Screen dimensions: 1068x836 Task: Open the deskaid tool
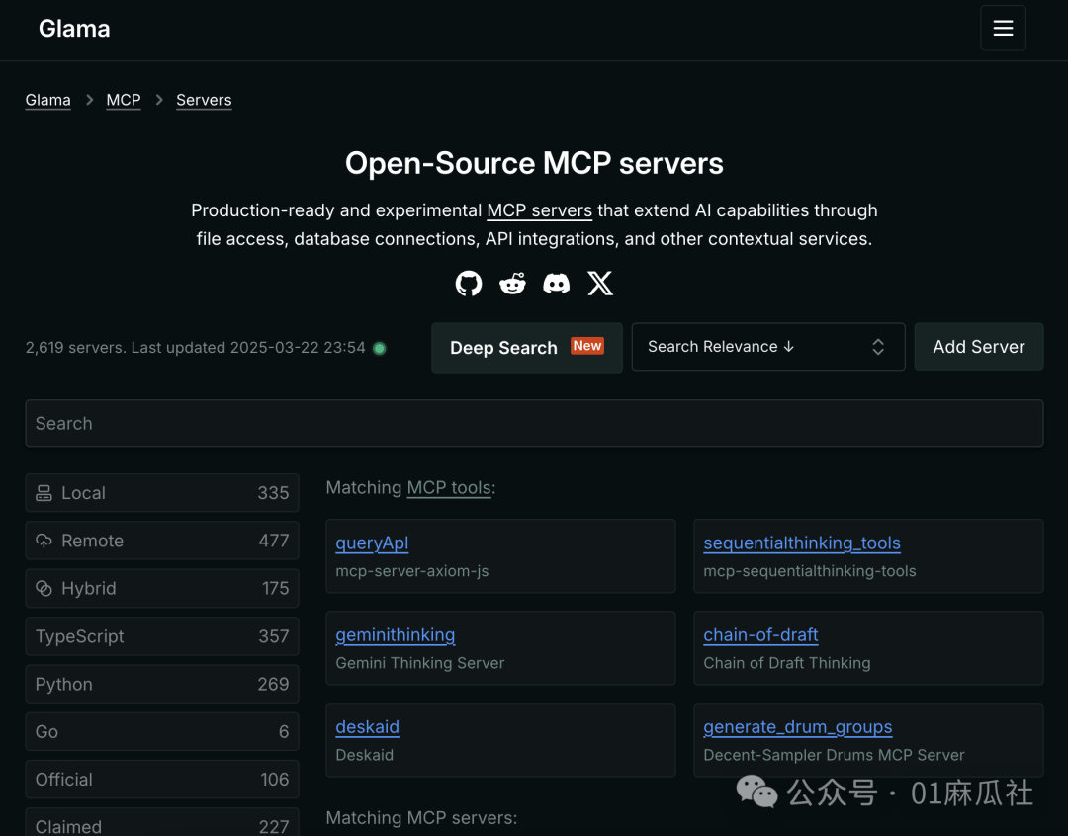tap(367, 727)
